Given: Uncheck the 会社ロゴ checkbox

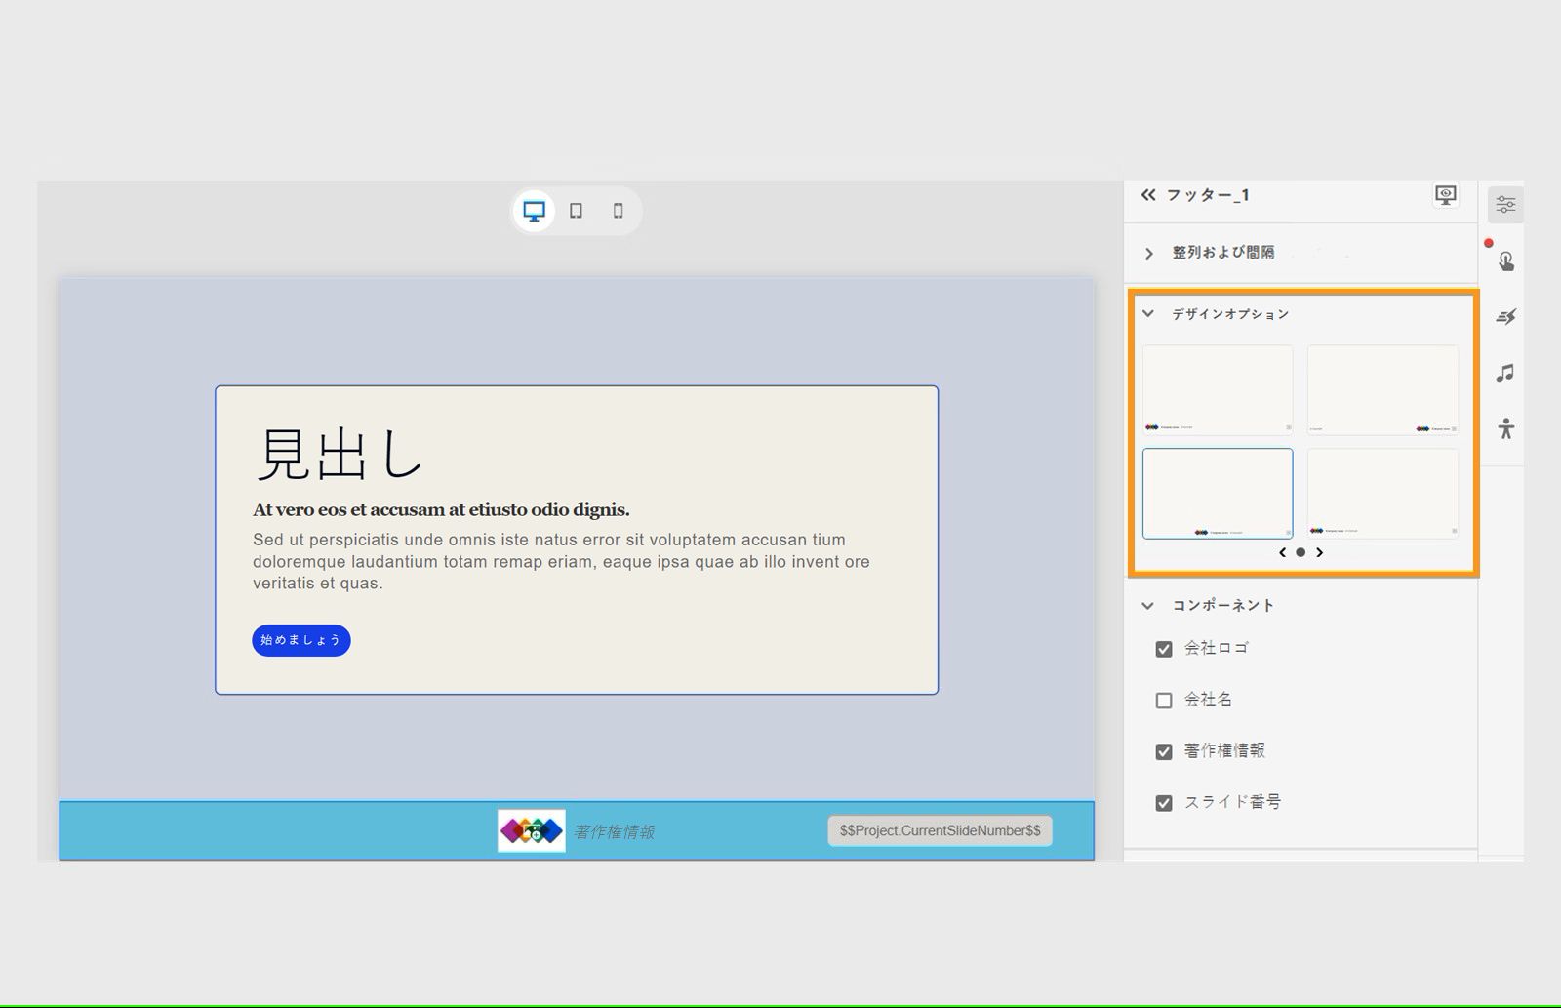Looking at the screenshot, I should coord(1163,649).
